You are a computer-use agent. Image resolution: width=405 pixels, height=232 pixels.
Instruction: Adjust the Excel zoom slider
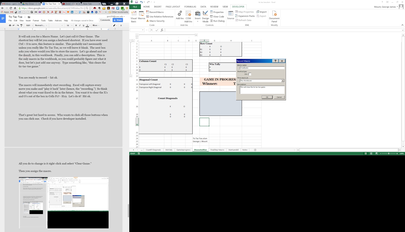tap(389, 153)
